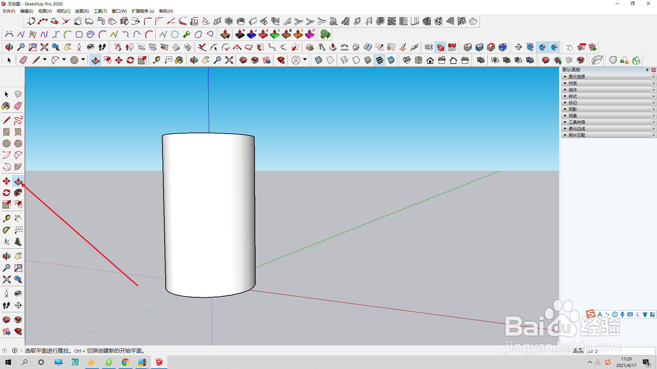
Task: Open the pencil line tool dropdown arrow
Action: click(45, 60)
